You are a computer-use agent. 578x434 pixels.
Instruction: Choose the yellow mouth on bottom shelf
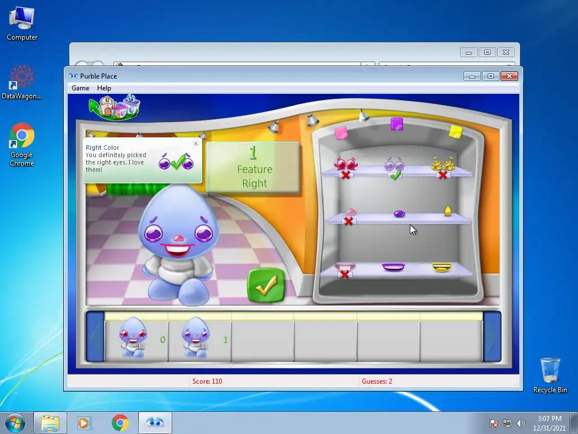click(x=441, y=267)
